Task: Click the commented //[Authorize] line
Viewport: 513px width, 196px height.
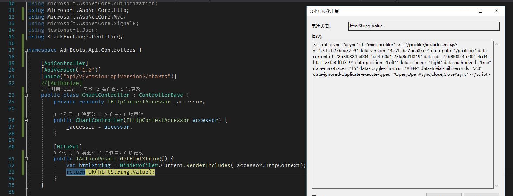Action: (61, 83)
